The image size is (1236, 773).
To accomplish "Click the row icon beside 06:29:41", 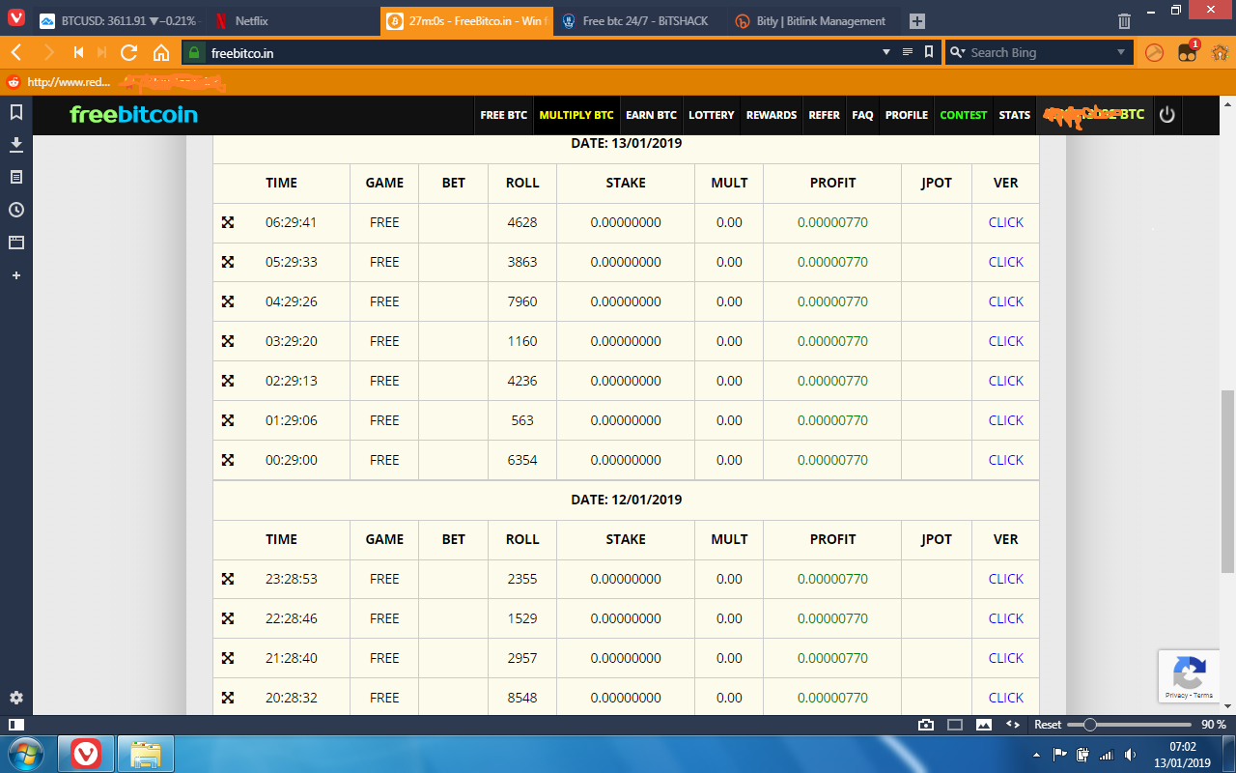I will point(228,222).
